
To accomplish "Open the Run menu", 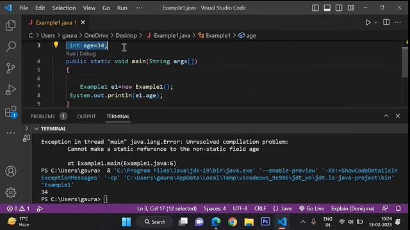I will point(122,8).
